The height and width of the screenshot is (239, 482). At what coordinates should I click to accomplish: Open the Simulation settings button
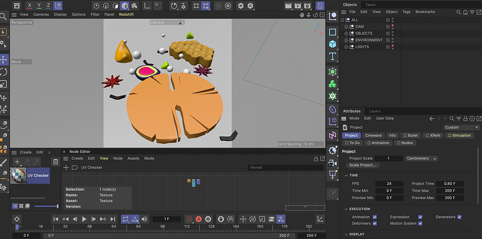coord(459,136)
